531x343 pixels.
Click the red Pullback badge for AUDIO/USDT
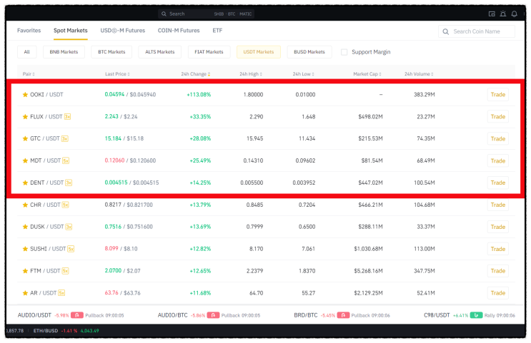[x=77, y=315]
